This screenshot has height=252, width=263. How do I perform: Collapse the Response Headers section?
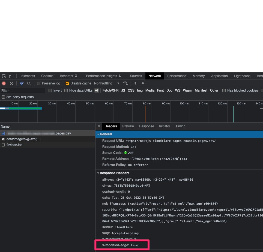click(98, 173)
